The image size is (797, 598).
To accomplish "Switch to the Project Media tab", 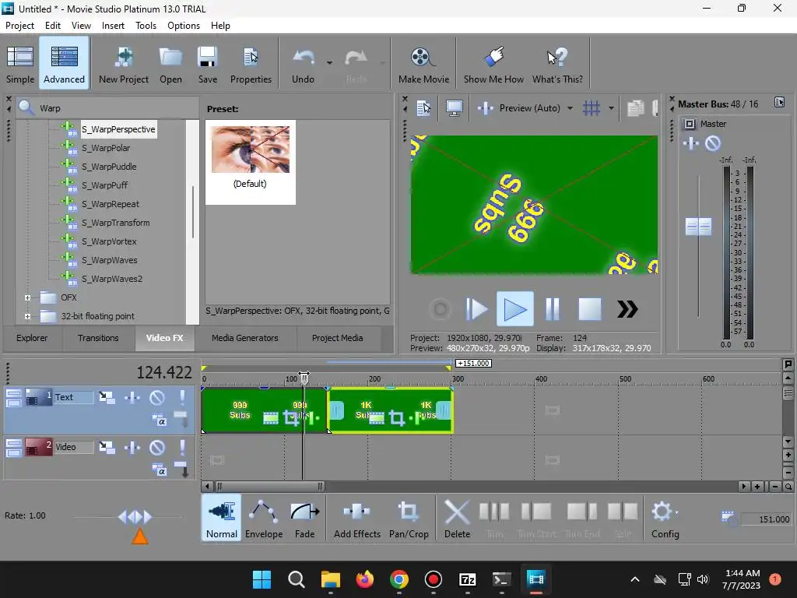I will tap(338, 338).
